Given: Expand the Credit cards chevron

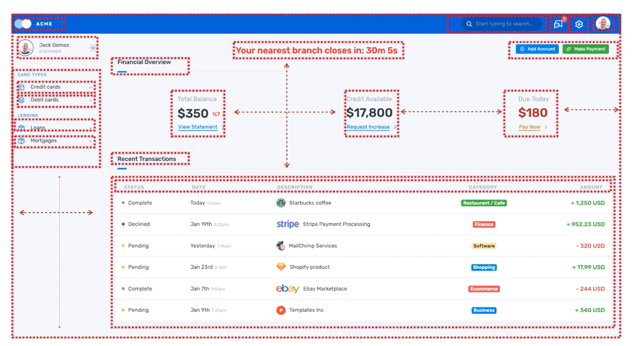Looking at the screenshot, I should coord(91,87).
